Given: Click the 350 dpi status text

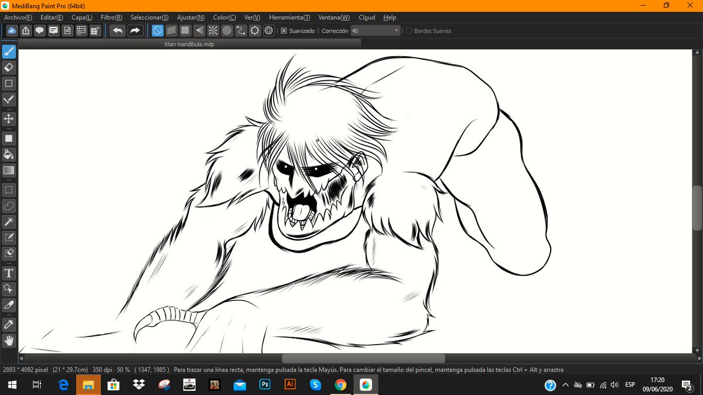Looking at the screenshot, I should (101, 370).
